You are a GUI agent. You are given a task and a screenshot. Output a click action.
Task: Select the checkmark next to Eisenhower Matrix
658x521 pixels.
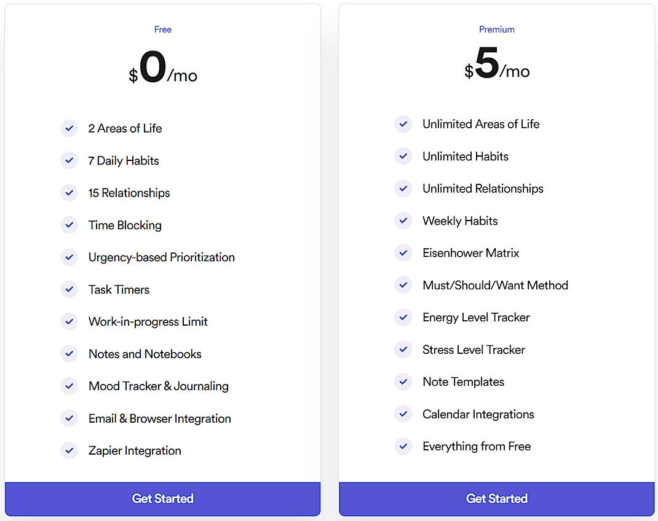coord(403,253)
